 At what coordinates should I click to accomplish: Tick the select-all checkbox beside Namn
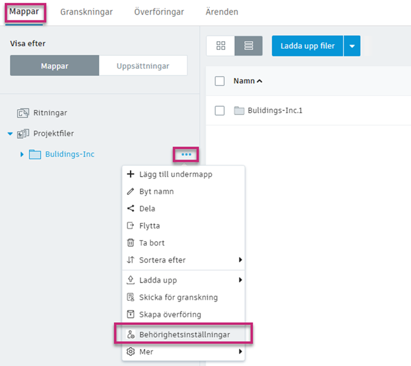click(x=219, y=81)
